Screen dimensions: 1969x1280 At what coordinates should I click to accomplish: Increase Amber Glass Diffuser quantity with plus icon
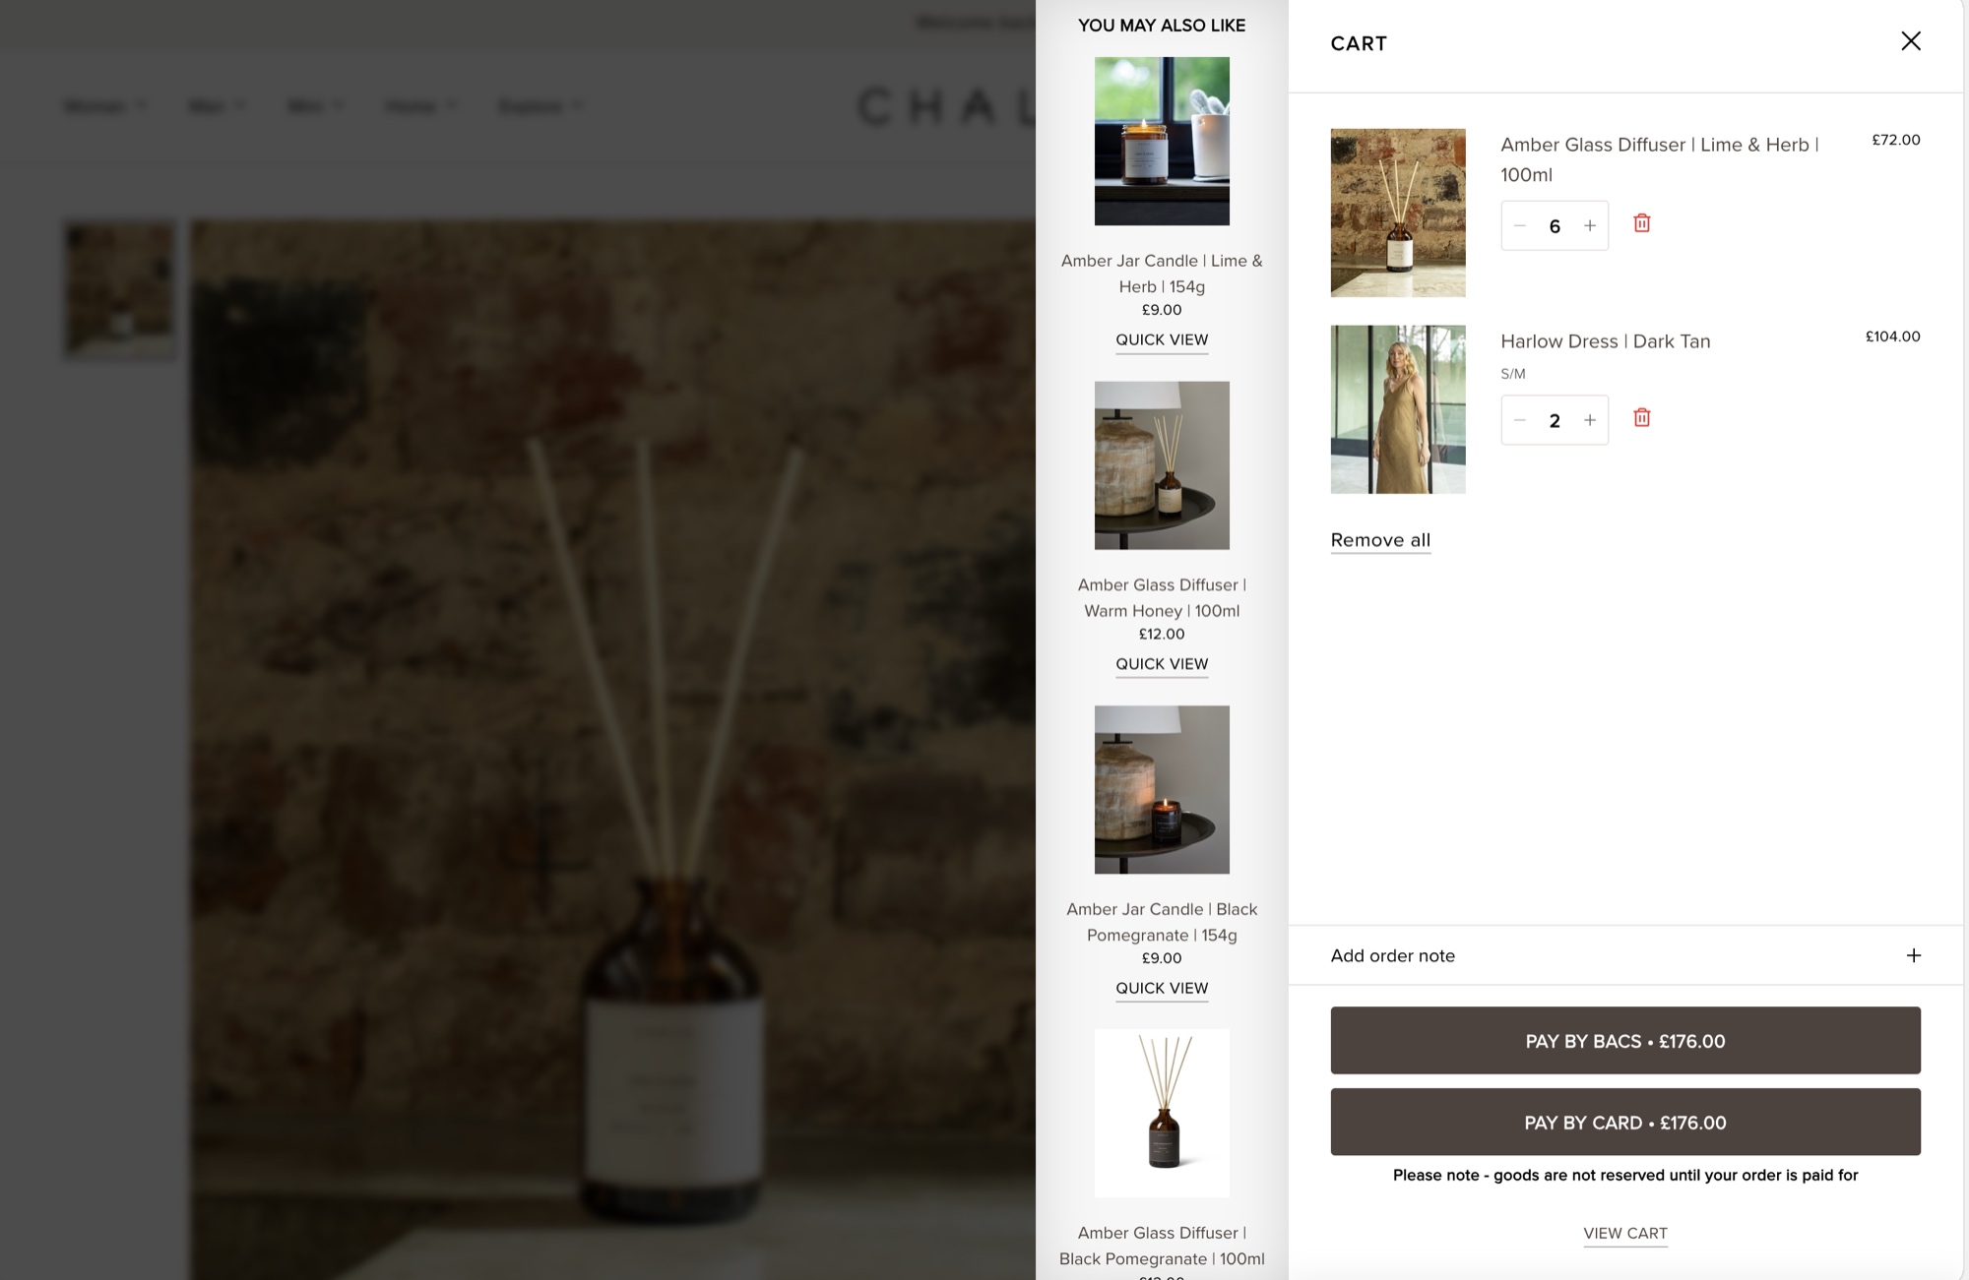pyautogui.click(x=1589, y=225)
